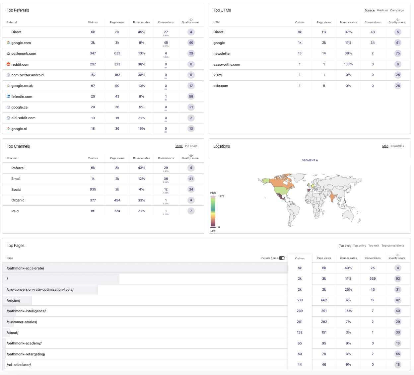The height and width of the screenshot is (375, 414).
Task: Toggle the Include home switch
Action: coord(282,258)
